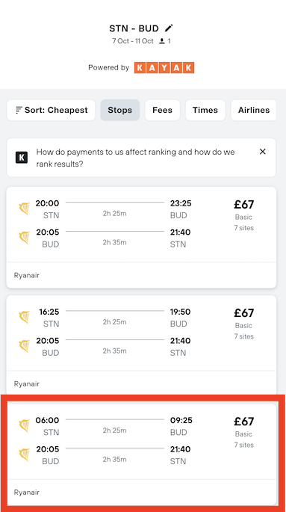Open the Sort: Cheapest dropdown
This screenshot has height=512, width=286.
pos(51,110)
